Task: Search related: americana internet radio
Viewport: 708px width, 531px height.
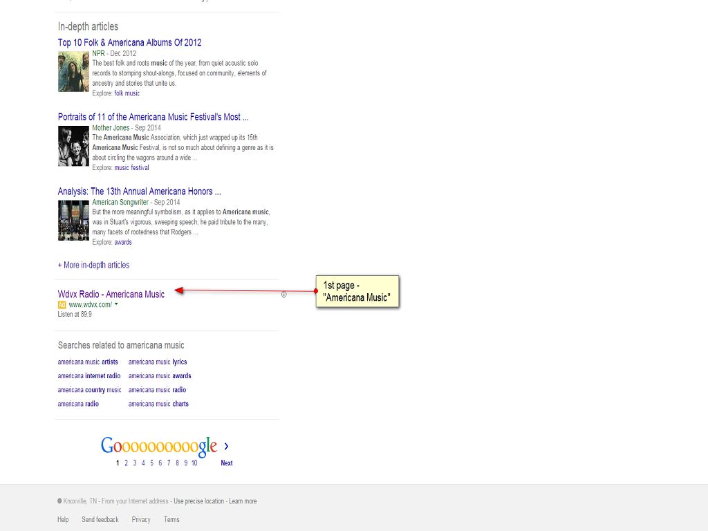Action: tap(89, 376)
